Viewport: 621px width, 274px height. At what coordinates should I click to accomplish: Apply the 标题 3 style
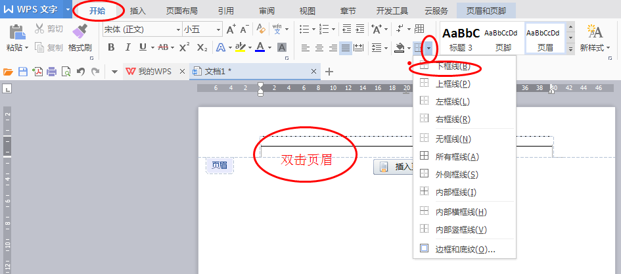pos(461,39)
